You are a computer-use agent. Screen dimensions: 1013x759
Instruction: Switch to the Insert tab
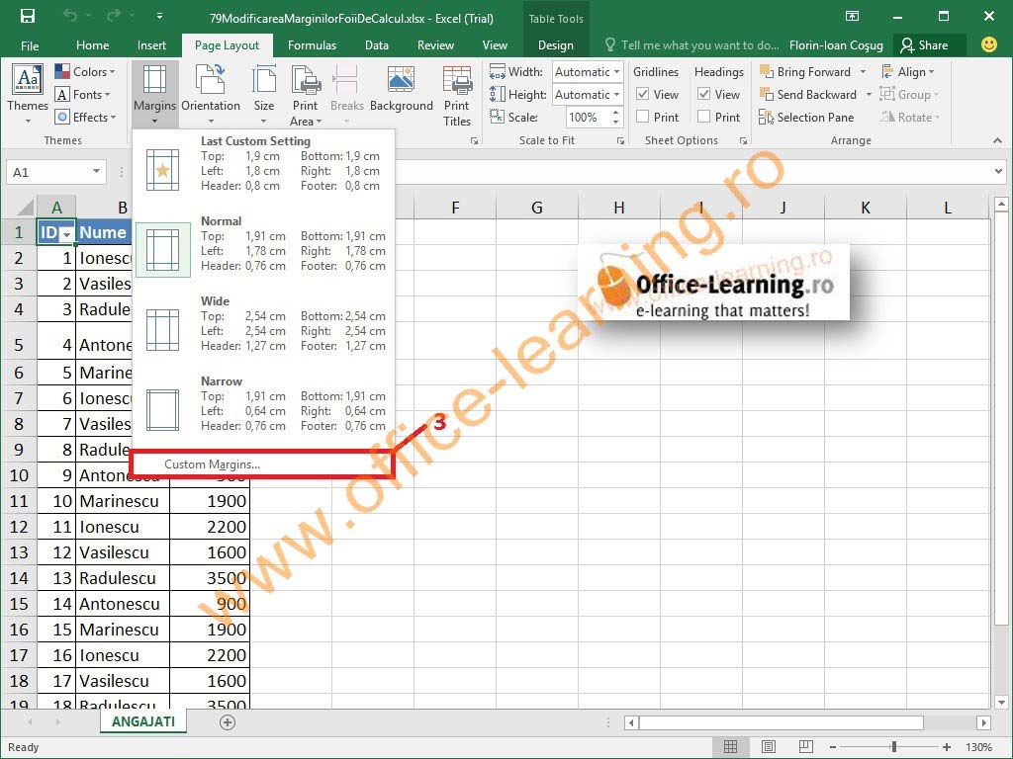(x=151, y=45)
